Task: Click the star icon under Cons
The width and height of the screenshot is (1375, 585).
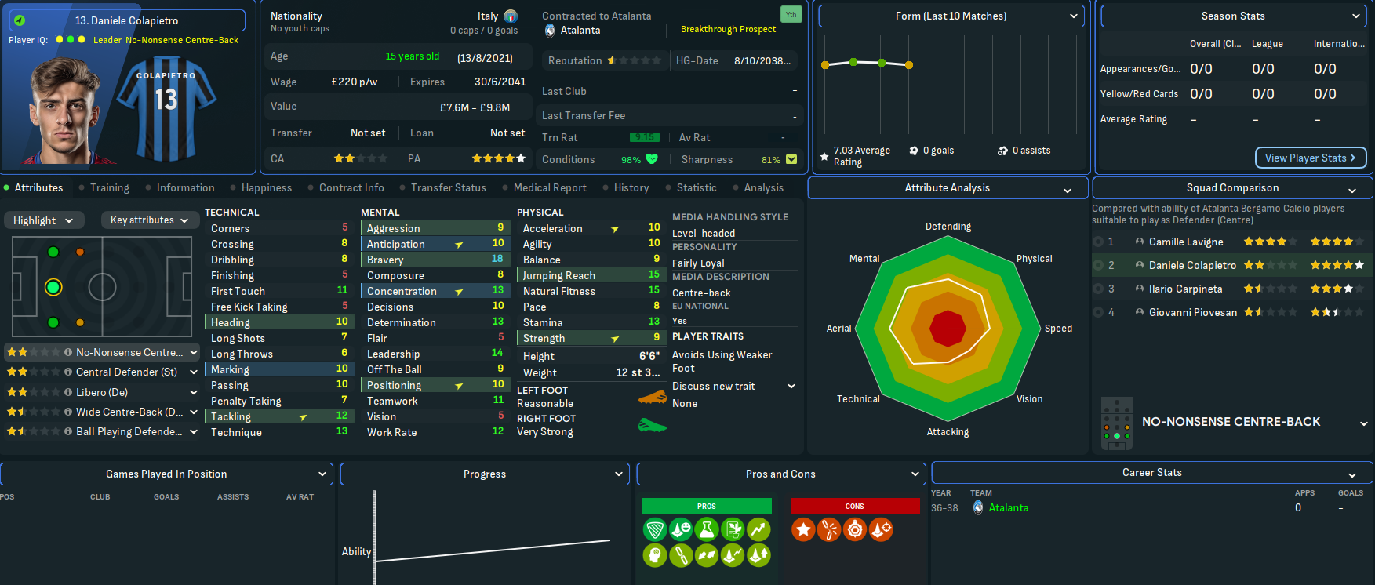Action: (803, 529)
